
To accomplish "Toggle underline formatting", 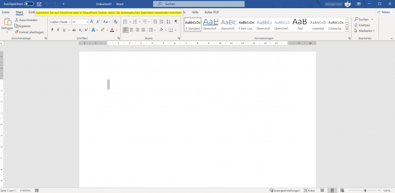I will tap(64, 30).
